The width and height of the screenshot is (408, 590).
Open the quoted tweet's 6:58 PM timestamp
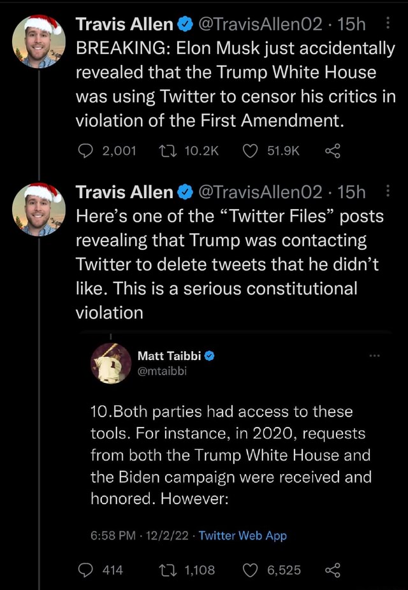[x=111, y=535]
